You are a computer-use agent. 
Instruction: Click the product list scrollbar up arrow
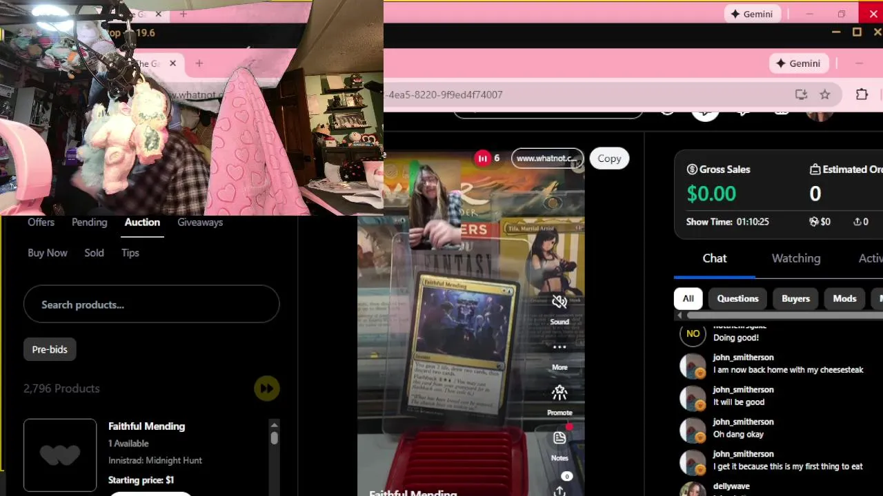pyautogui.click(x=274, y=425)
